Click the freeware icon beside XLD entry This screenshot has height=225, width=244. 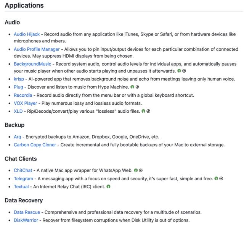click(x=148, y=111)
